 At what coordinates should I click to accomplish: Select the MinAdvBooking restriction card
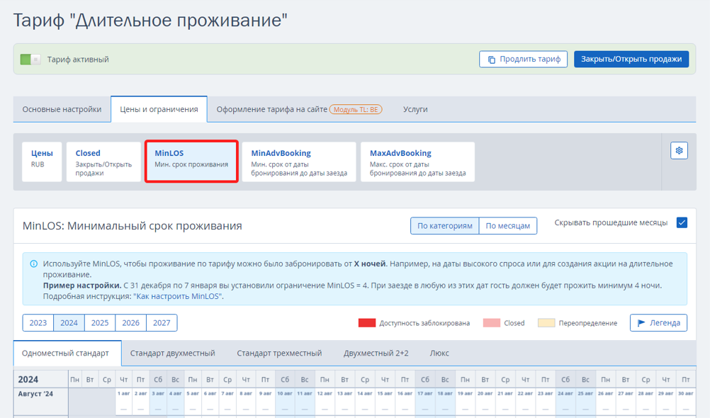click(x=299, y=162)
